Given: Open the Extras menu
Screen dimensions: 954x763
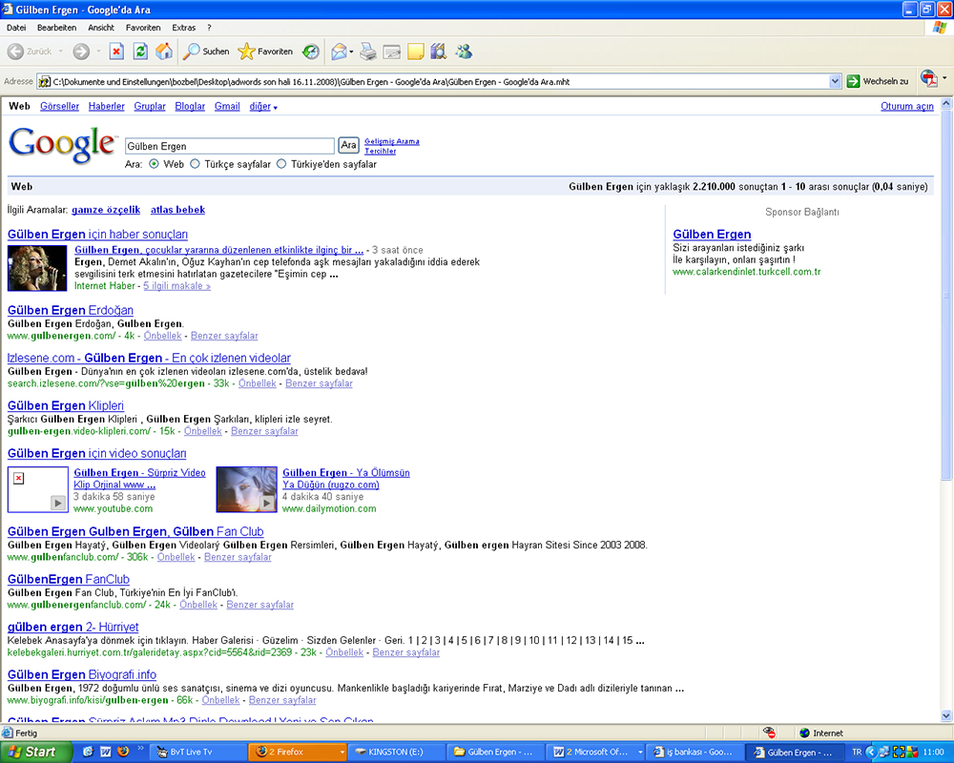Looking at the screenshot, I should 184,28.
